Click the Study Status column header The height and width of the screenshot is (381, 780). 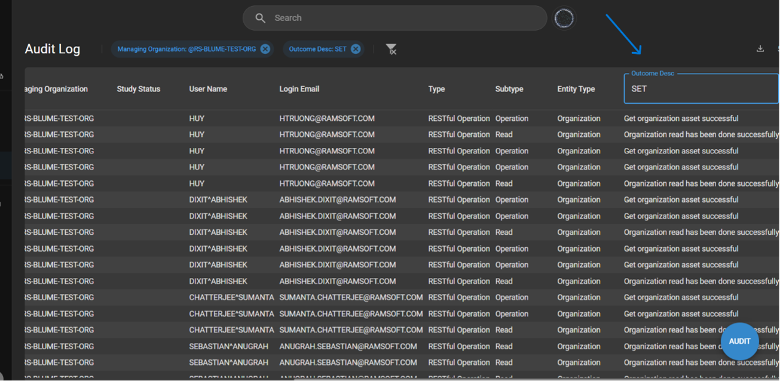[138, 89]
